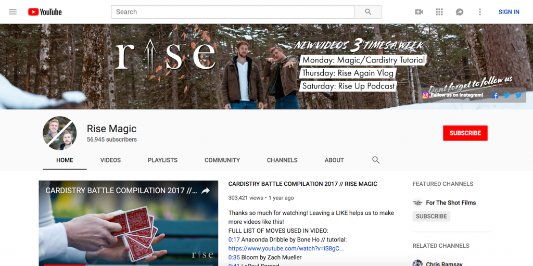
Task: Focus the Search input field
Action: [233, 12]
